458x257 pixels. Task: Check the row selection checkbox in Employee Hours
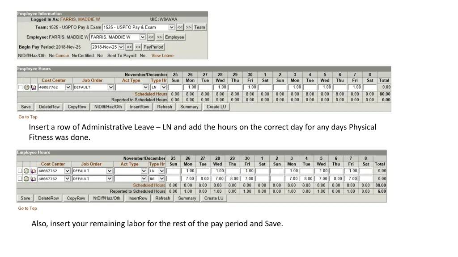click(x=20, y=87)
